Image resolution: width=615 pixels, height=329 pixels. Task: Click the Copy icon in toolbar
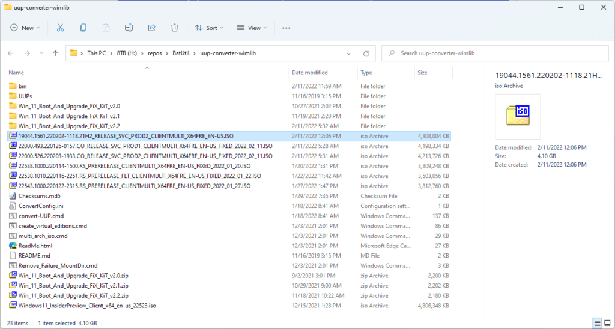pos(83,28)
